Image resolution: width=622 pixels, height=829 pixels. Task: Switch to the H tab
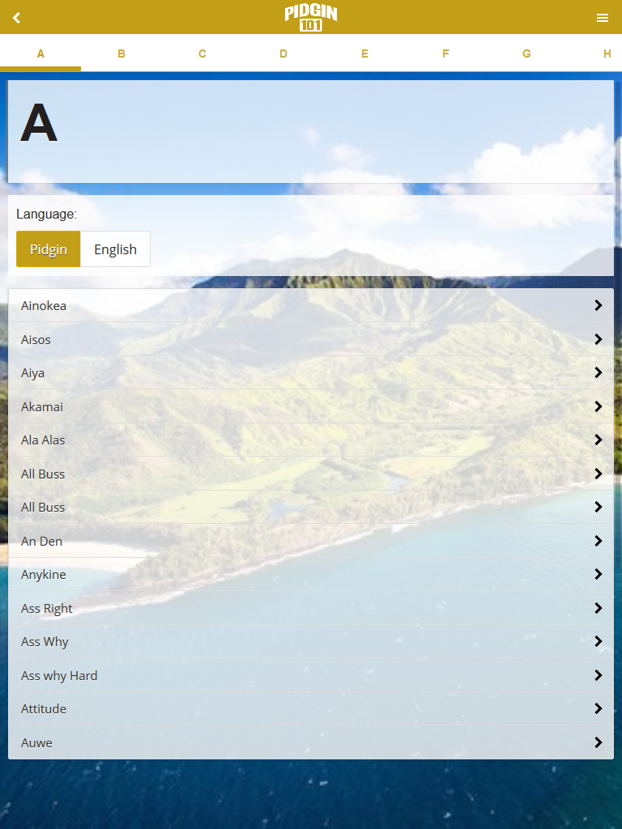coord(607,53)
